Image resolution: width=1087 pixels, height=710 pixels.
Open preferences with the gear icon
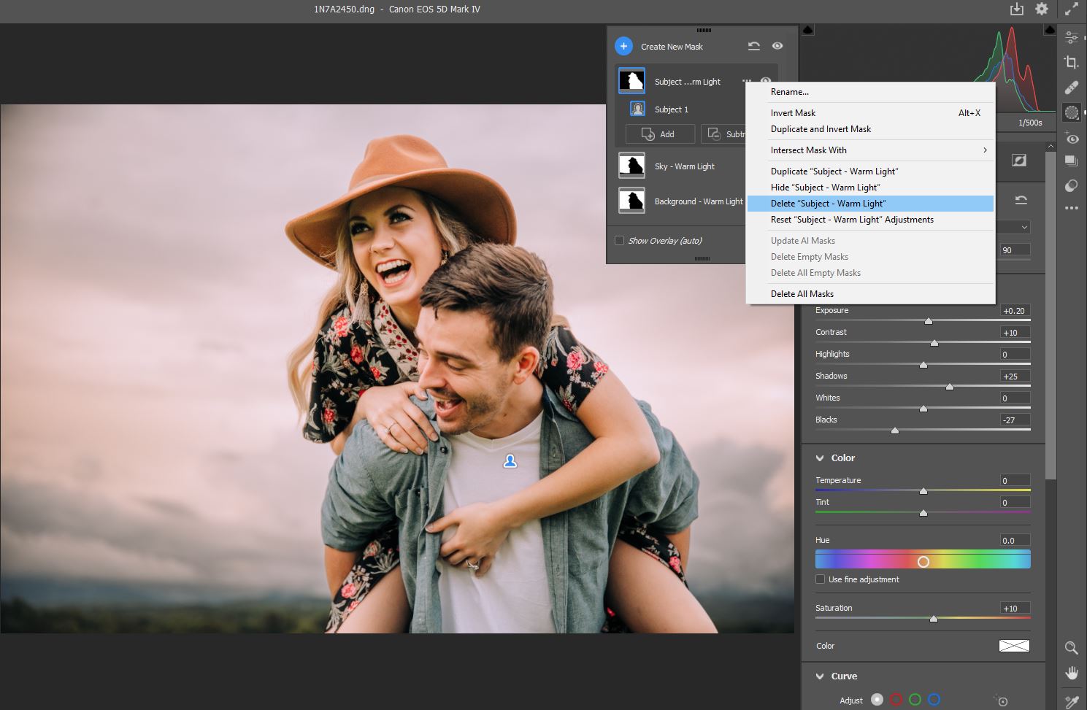[x=1042, y=9]
